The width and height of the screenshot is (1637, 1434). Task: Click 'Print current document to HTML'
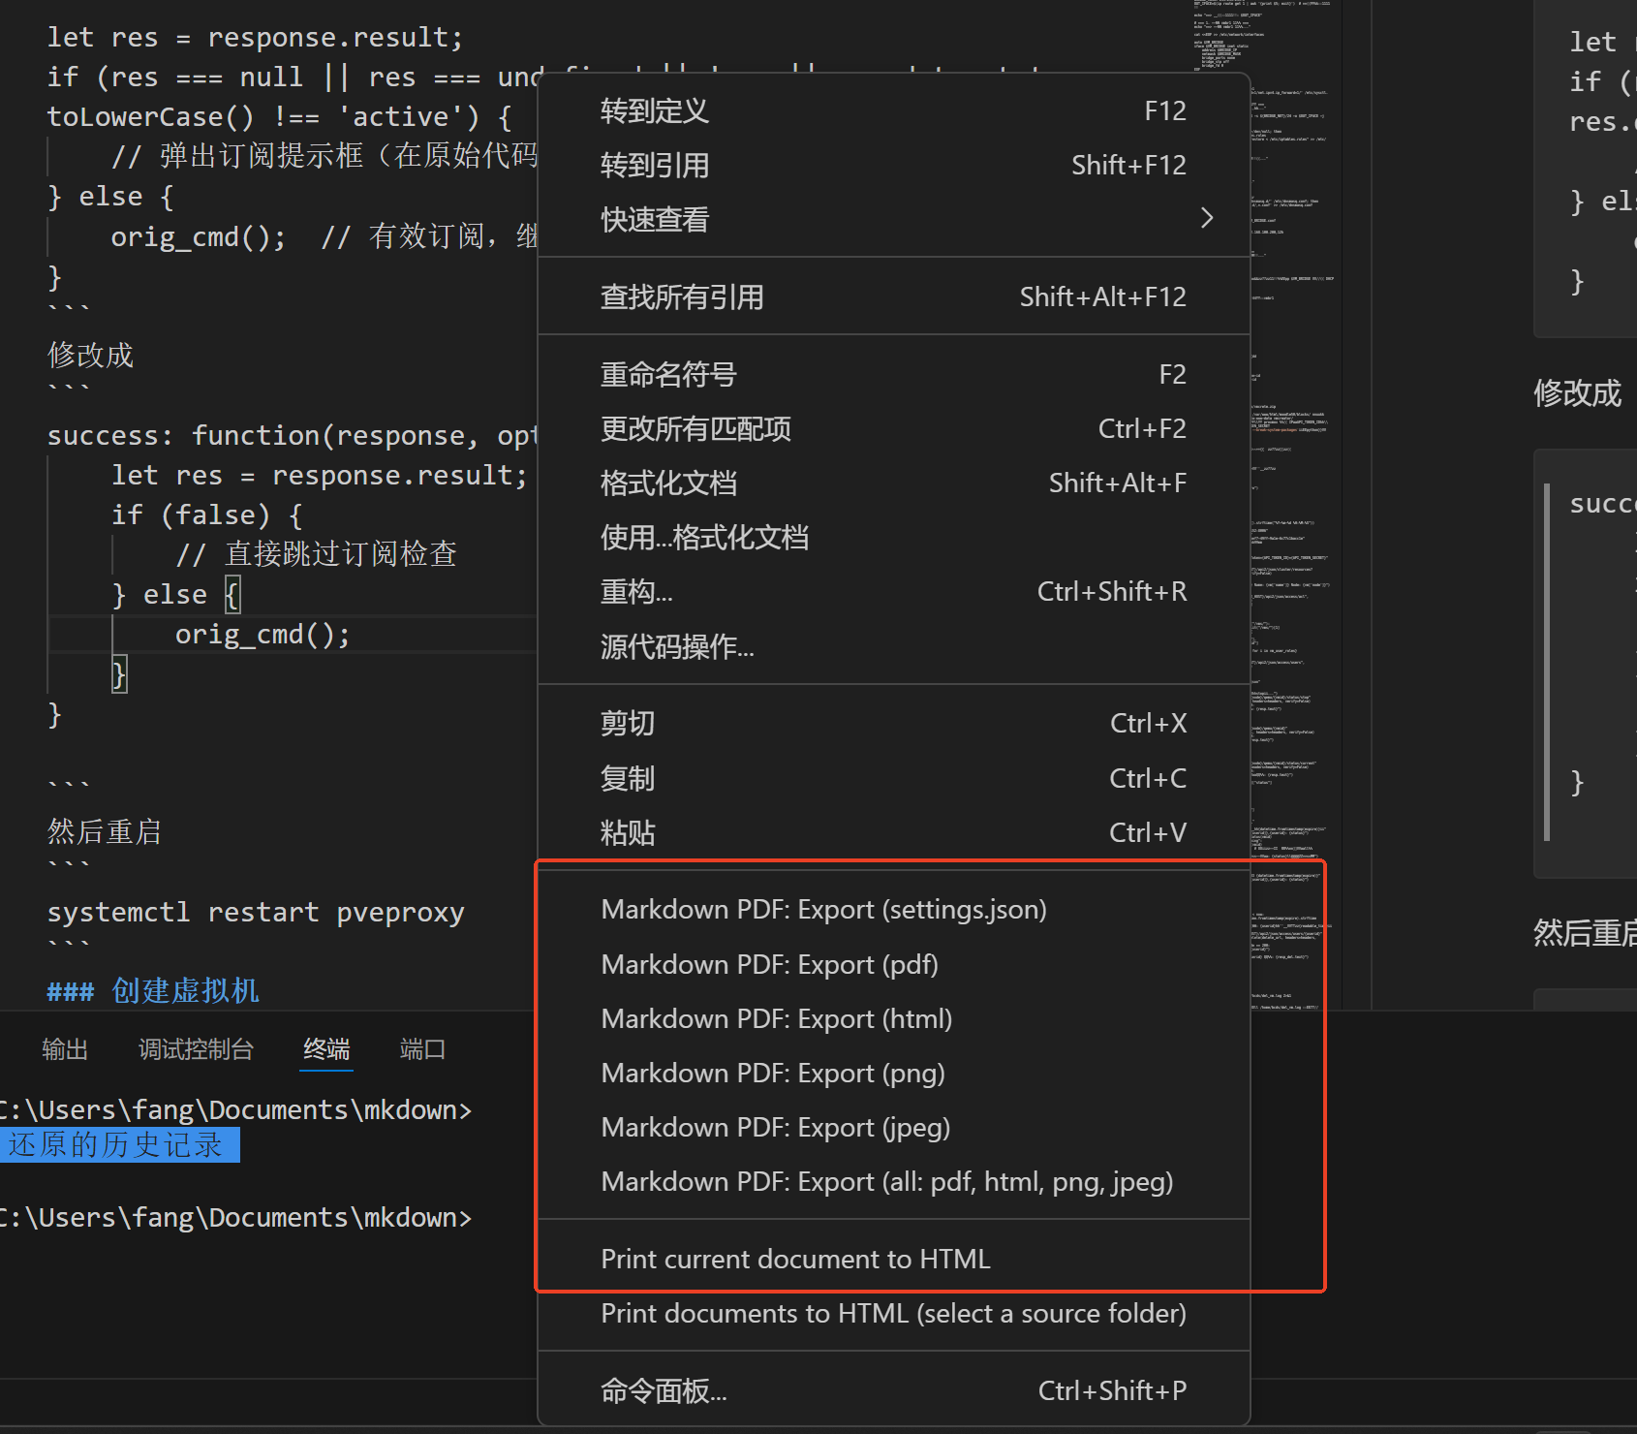click(x=893, y=1259)
